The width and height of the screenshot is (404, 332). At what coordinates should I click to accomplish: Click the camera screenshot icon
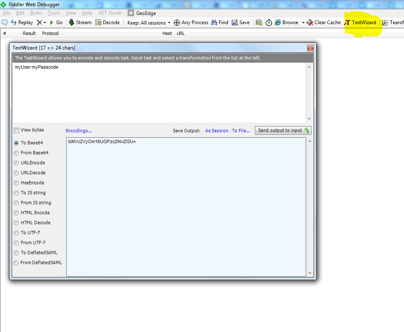[259, 22]
